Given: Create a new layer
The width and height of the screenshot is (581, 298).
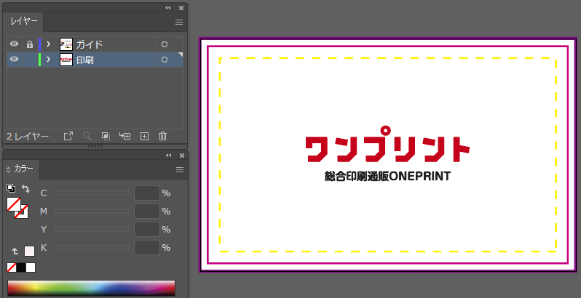Looking at the screenshot, I should point(144,136).
